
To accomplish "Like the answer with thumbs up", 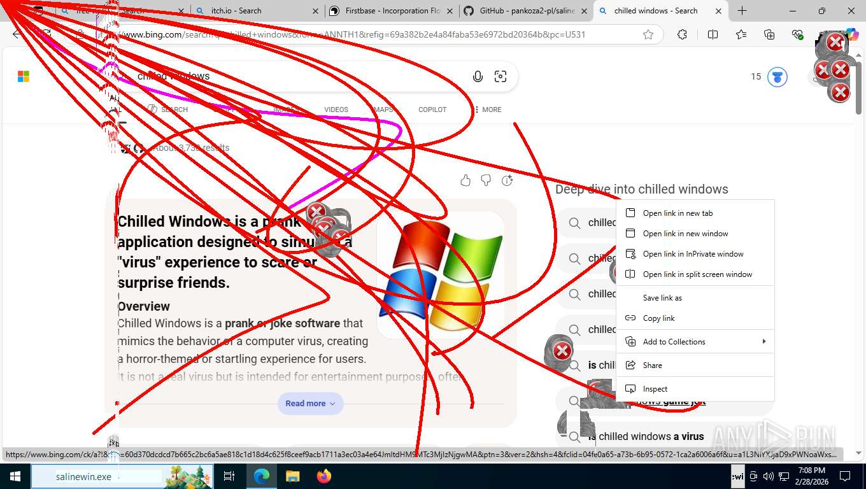I will point(465,181).
